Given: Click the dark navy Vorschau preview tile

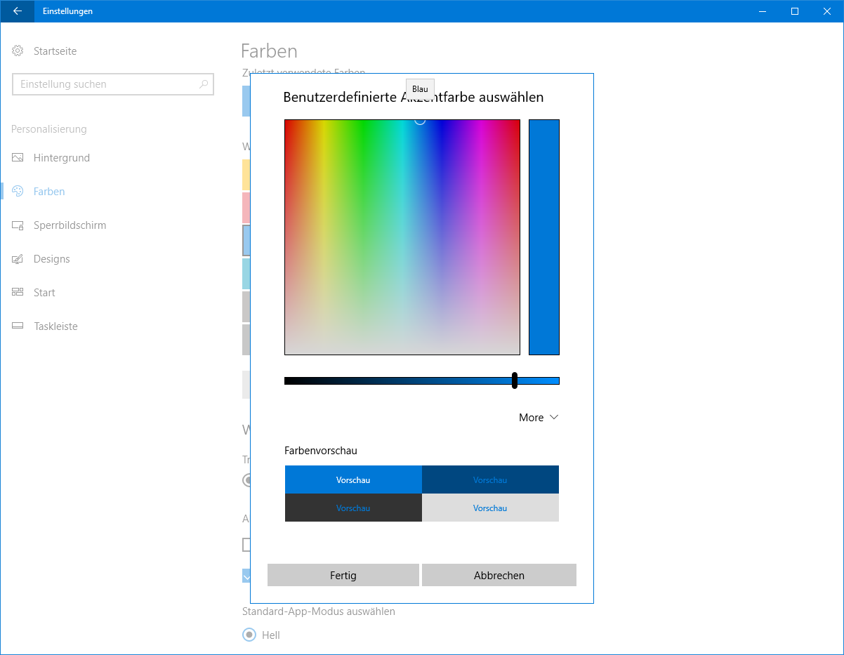Looking at the screenshot, I should tap(490, 479).
